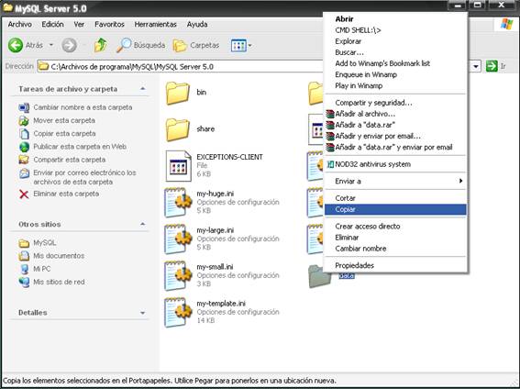Image resolution: width=520 pixels, height=389 pixels.
Task: Open Búsqueda search tool
Action: [140, 45]
